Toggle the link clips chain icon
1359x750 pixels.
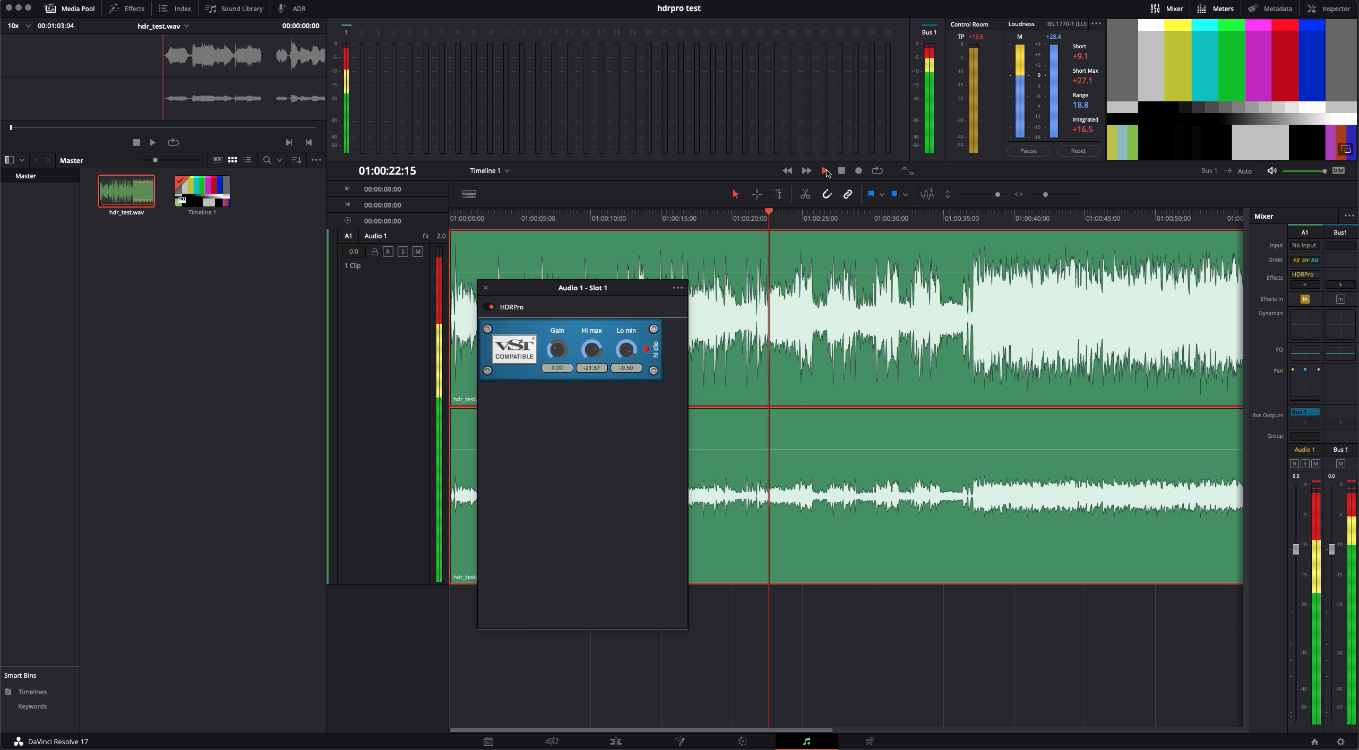tap(848, 194)
